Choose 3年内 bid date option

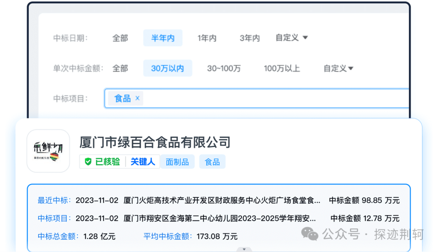(x=250, y=38)
